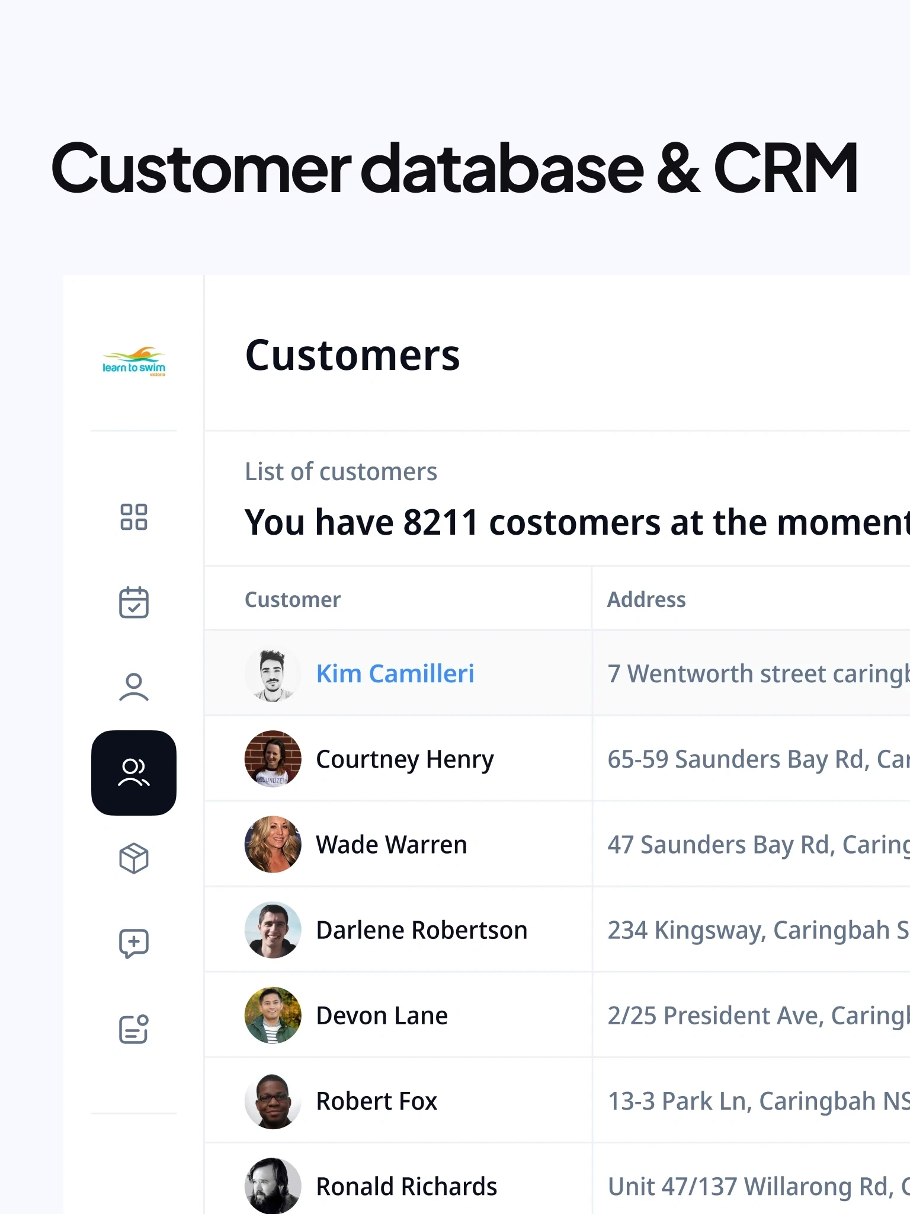Select the Wade Warren customer row
The height and width of the screenshot is (1214, 910).
tap(392, 845)
